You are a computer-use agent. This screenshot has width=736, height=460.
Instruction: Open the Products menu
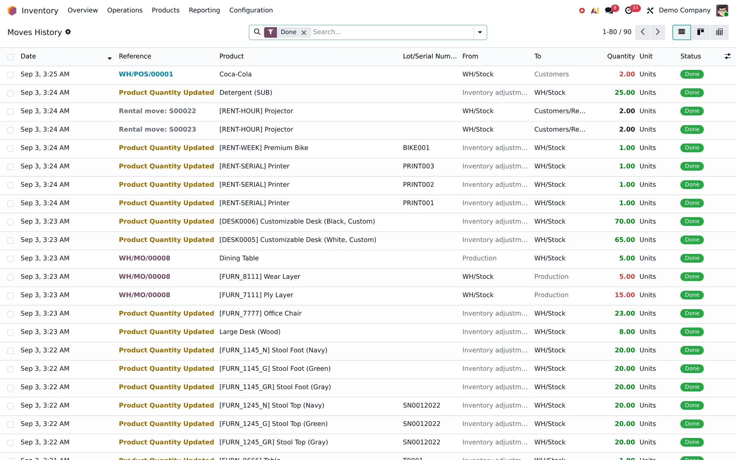coord(165,10)
